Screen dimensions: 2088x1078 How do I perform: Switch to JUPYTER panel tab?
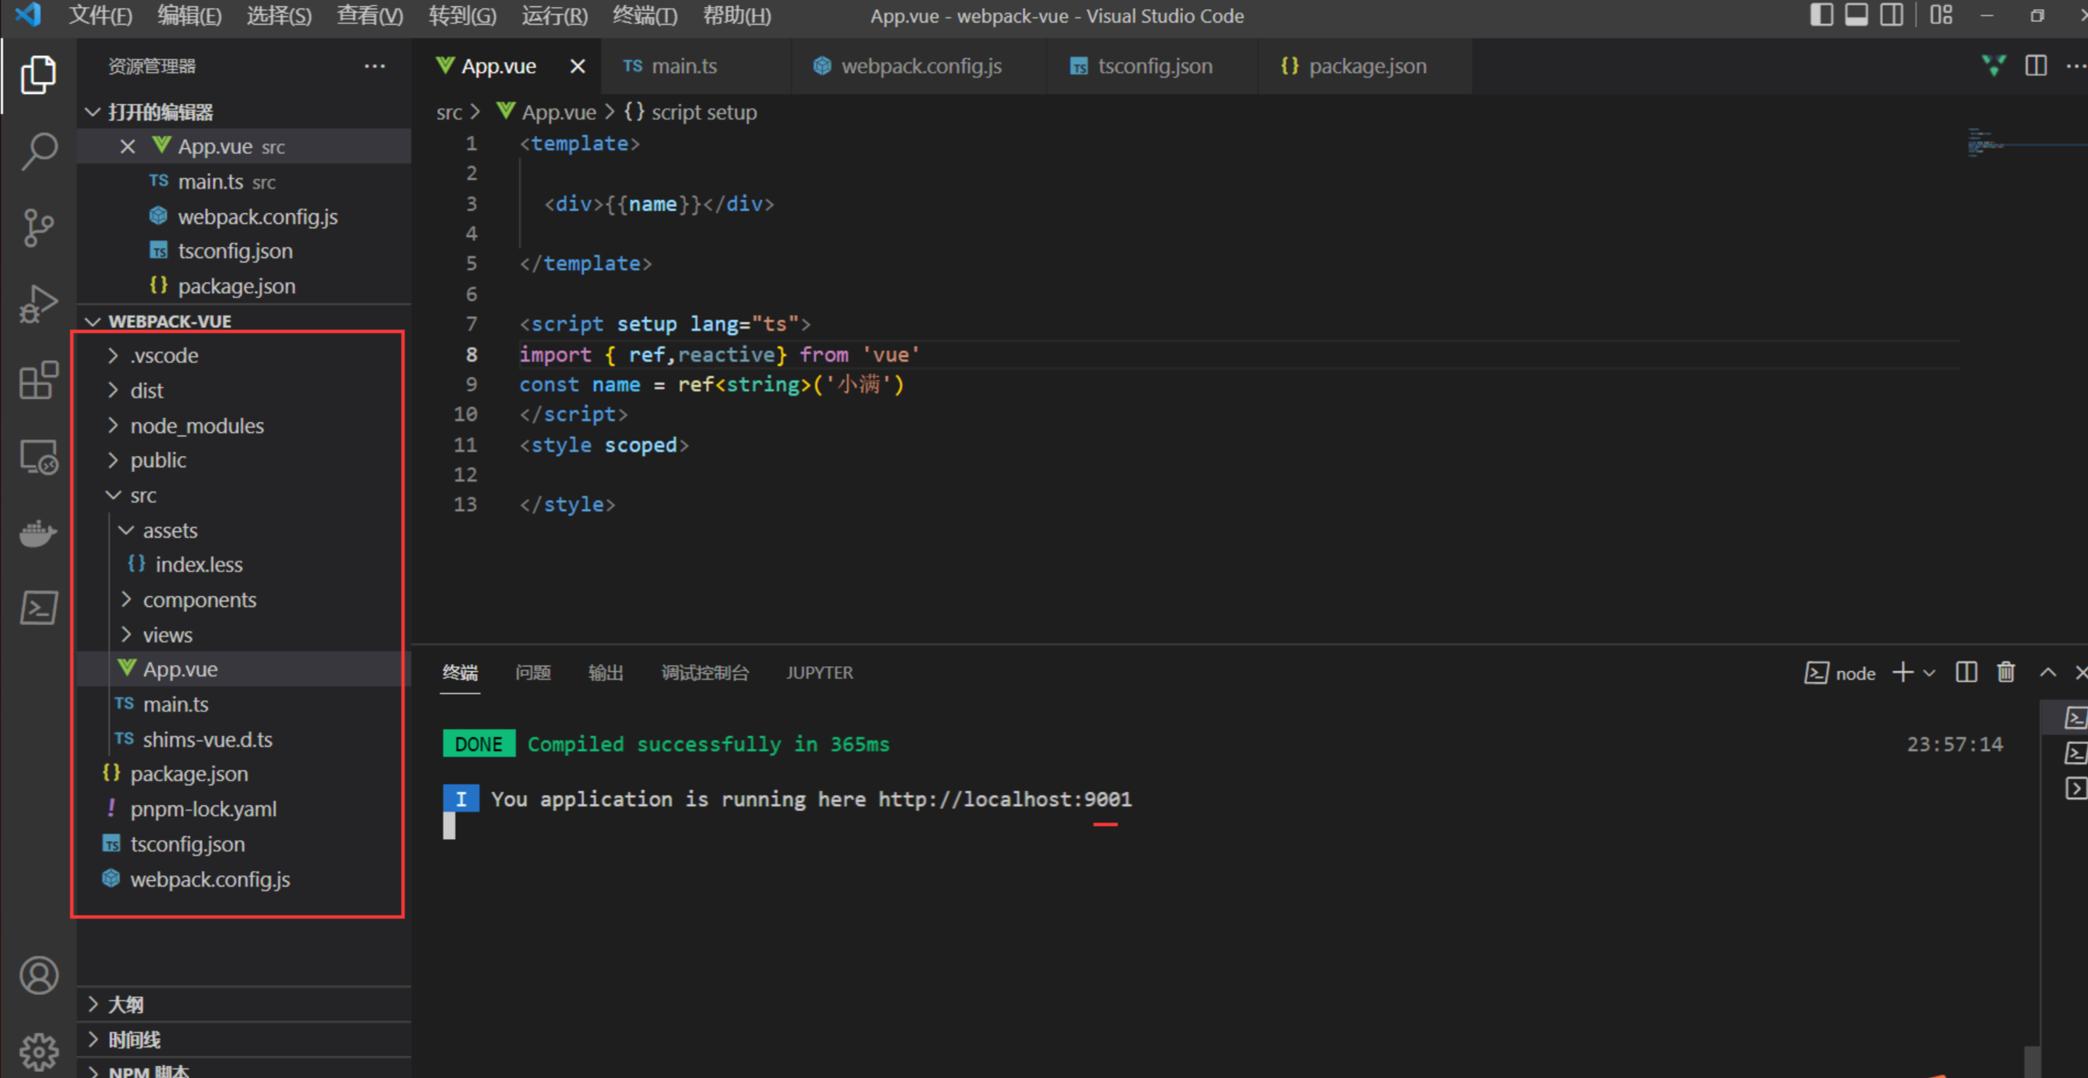819,673
